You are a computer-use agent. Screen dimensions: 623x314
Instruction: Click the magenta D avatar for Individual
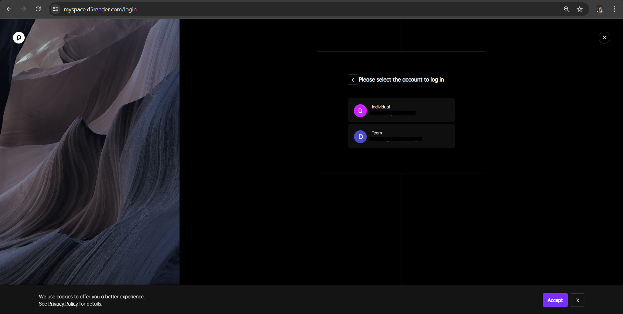click(x=360, y=111)
